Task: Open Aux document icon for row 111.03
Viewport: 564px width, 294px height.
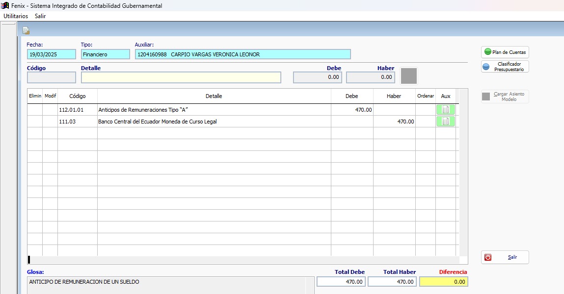Action: (445, 122)
